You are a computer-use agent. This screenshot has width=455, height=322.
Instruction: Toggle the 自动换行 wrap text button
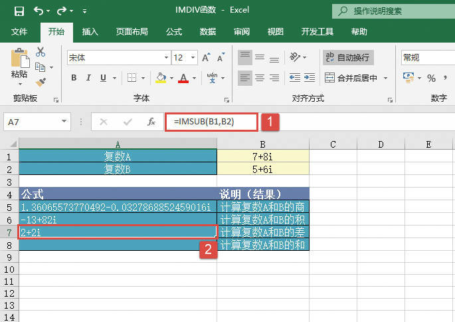click(x=348, y=58)
